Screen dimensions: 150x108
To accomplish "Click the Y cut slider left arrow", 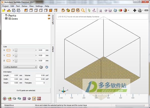I will [13, 55].
